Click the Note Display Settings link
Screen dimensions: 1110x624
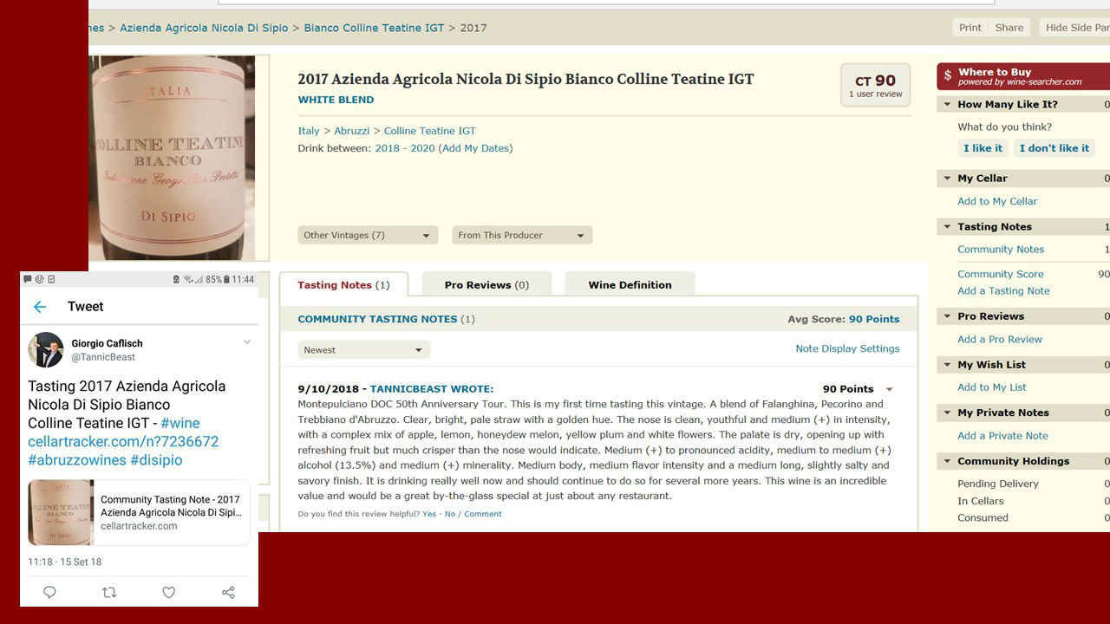pos(847,348)
